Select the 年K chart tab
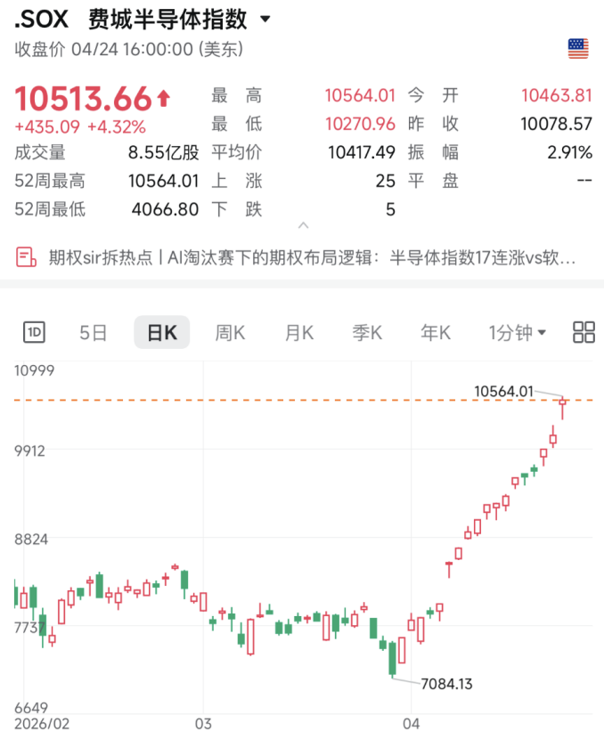 click(x=436, y=333)
